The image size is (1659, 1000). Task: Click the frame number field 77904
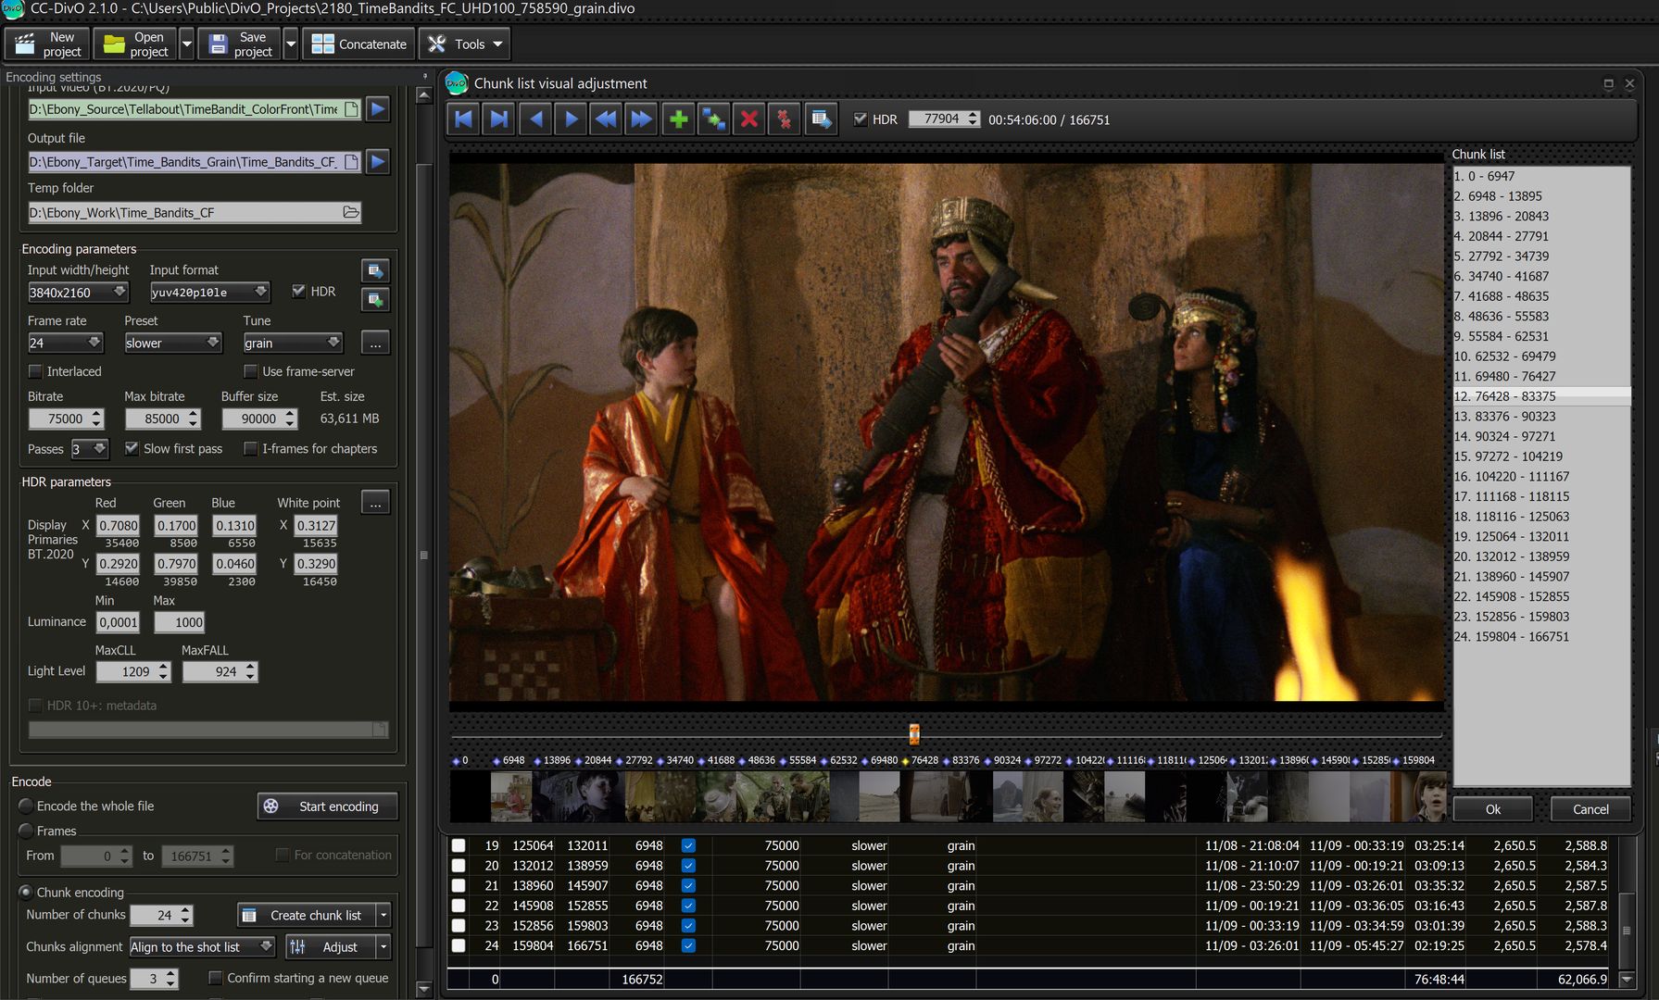click(x=937, y=119)
